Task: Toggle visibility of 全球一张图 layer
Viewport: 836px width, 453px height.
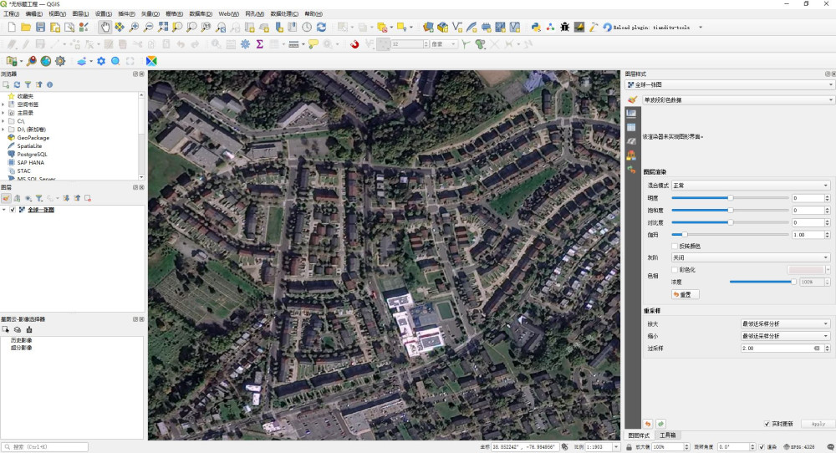Action: pyautogui.click(x=13, y=210)
